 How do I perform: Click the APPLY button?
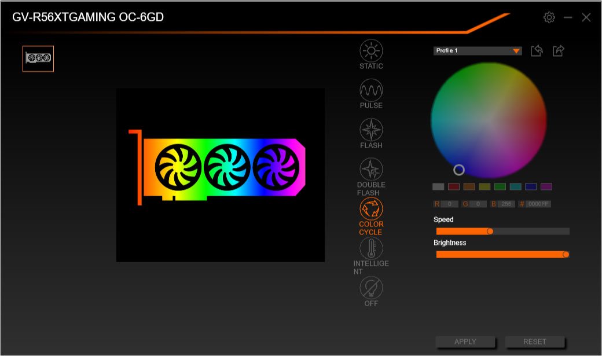465,342
